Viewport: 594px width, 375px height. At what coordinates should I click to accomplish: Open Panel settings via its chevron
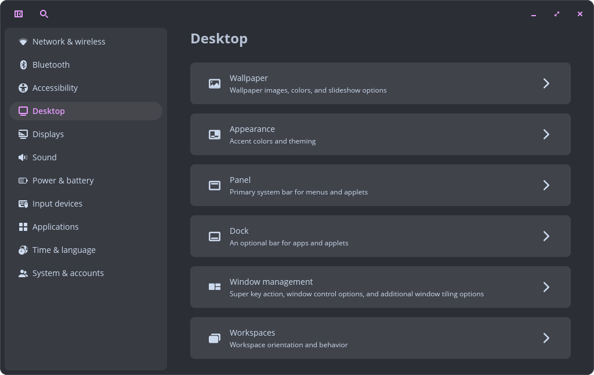[x=546, y=185]
